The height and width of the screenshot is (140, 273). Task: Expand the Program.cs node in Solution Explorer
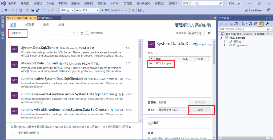click(225, 45)
